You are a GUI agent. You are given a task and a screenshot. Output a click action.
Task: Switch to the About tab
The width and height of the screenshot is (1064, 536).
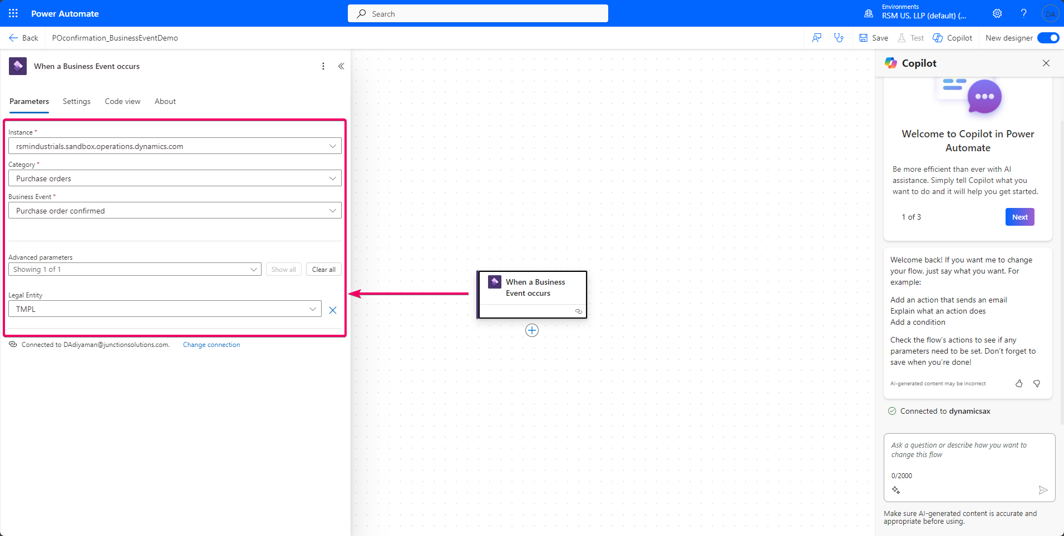[165, 101]
